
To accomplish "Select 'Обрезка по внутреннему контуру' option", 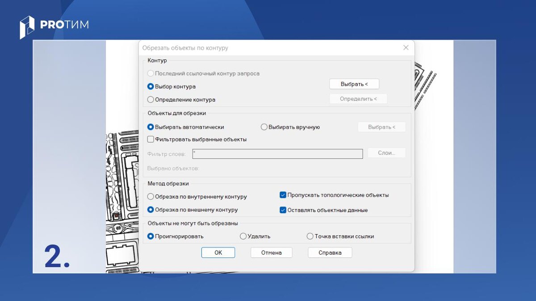I will coord(151,197).
